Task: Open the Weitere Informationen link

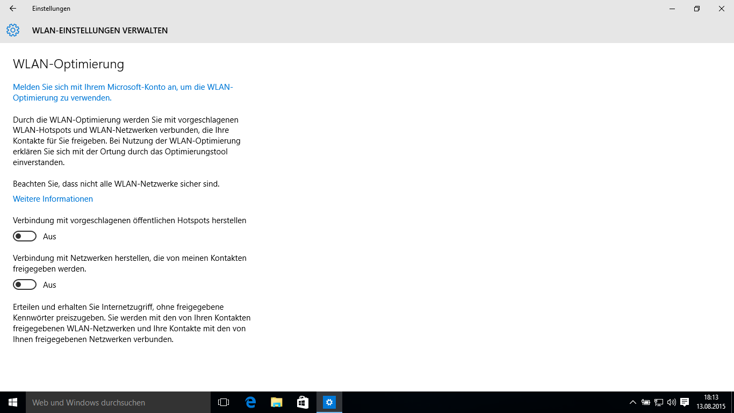Action: [53, 199]
